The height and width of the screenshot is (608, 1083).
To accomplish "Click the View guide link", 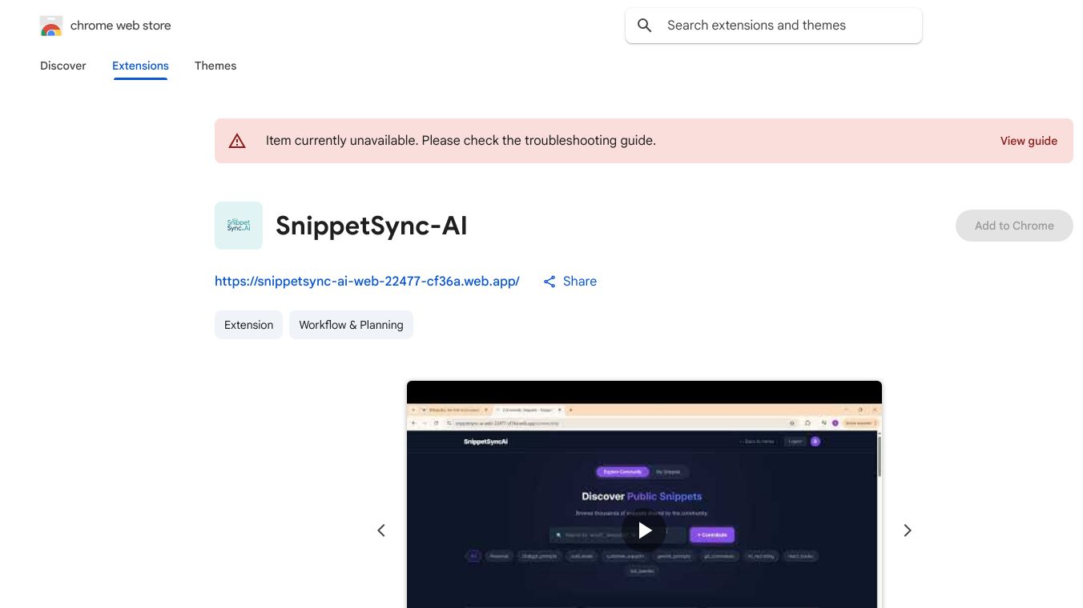I will (1029, 141).
